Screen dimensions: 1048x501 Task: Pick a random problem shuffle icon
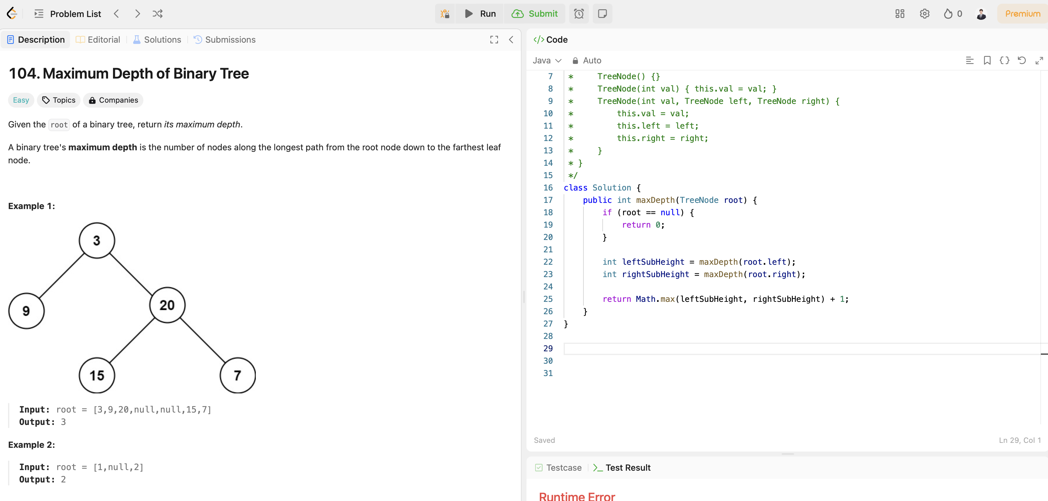(x=157, y=14)
